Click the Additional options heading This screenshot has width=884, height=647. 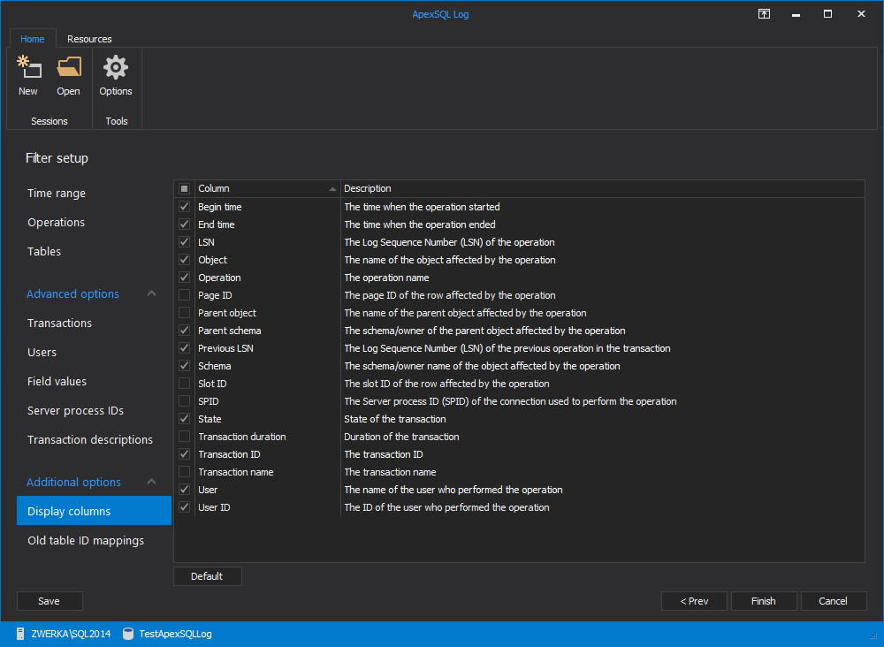(x=74, y=482)
